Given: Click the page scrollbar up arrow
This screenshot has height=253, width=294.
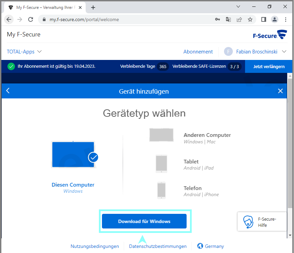Looking at the screenshot, I should click(290, 76).
